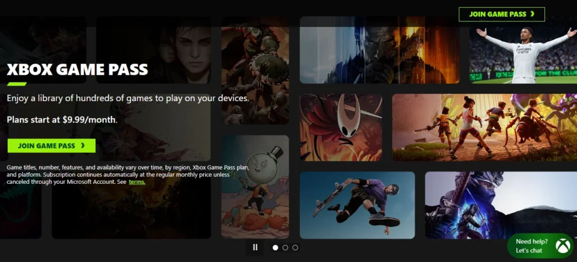Select the third carousel slide dot
The image size is (577, 262).
tap(295, 248)
